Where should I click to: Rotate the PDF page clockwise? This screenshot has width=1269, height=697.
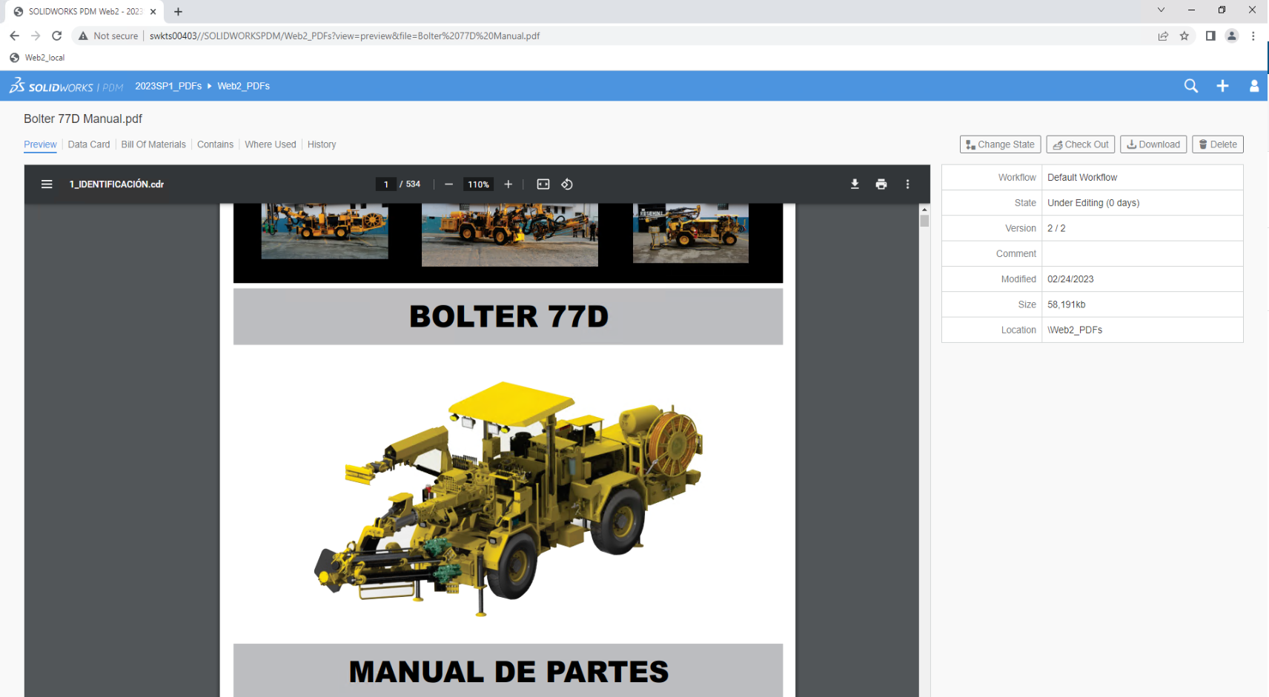pyautogui.click(x=567, y=184)
